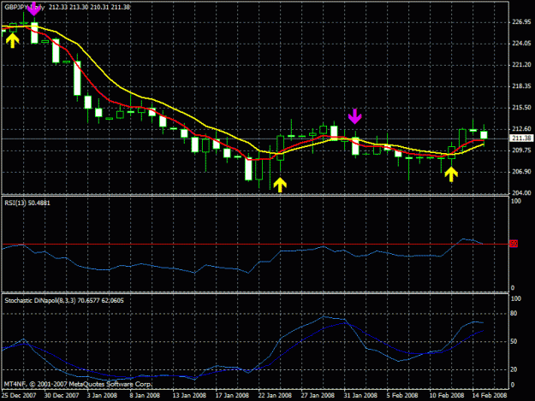The image size is (535, 401).
Task: Click the 14 Feb 2008 date label
Action: point(490,395)
